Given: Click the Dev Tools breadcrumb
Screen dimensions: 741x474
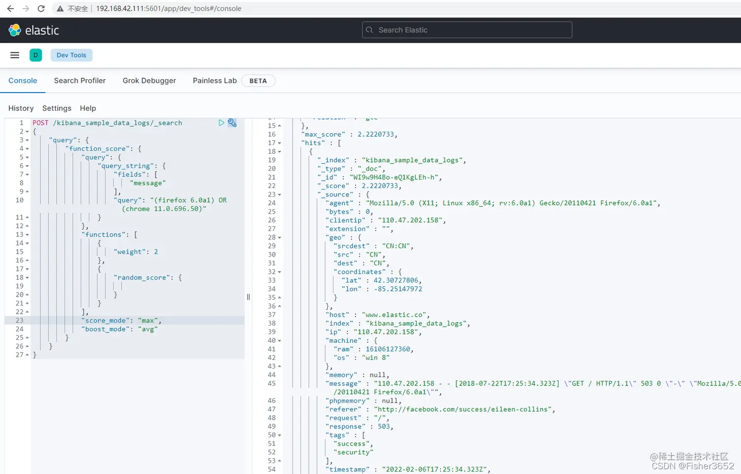Looking at the screenshot, I should tap(72, 55).
